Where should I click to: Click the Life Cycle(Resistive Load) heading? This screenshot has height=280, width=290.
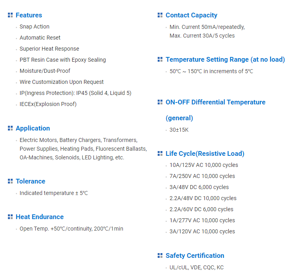205,153
